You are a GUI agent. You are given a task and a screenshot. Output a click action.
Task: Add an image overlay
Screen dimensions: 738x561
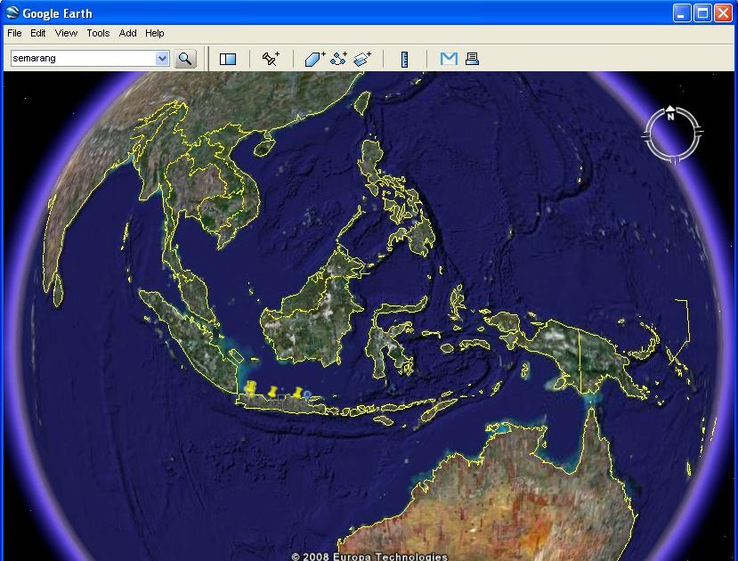(x=362, y=59)
